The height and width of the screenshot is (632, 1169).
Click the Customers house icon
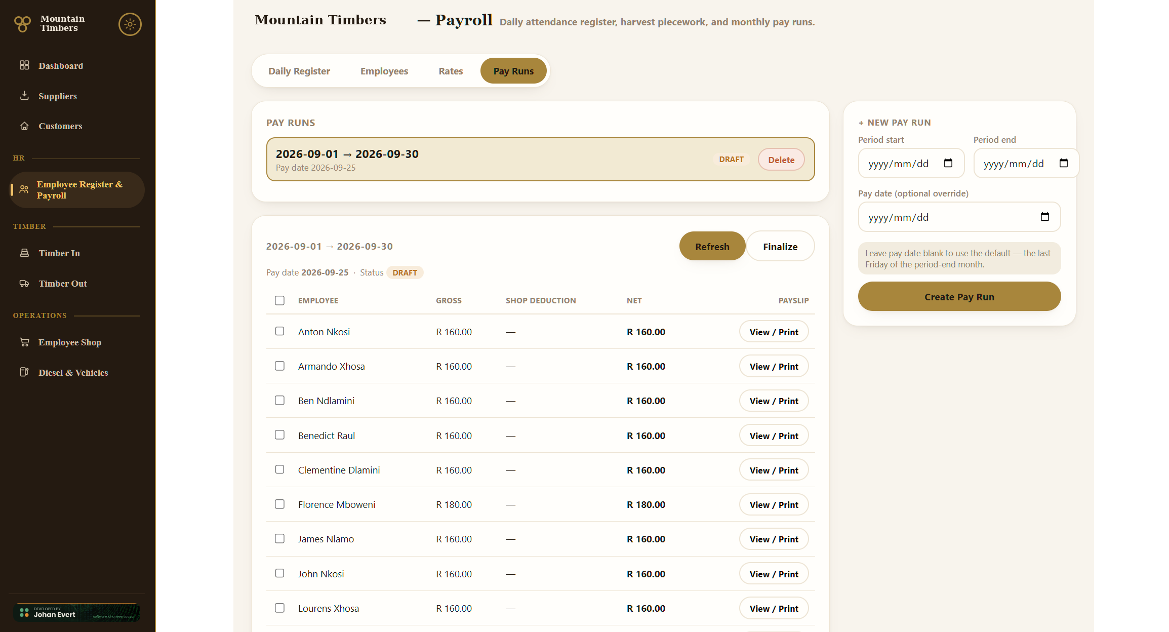coord(24,126)
